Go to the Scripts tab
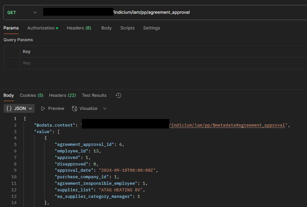The width and height of the screenshot is (307, 207). click(x=127, y=28)
